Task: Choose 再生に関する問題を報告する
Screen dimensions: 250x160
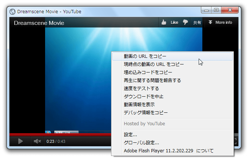Action: point(173,81)
